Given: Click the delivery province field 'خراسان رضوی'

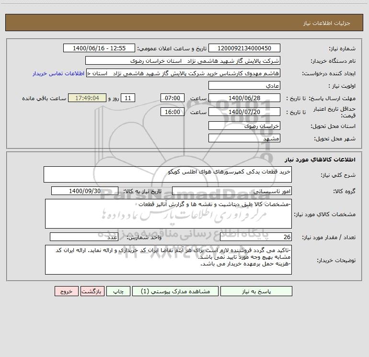Looking at the screenshot, I should pos(244,126).
